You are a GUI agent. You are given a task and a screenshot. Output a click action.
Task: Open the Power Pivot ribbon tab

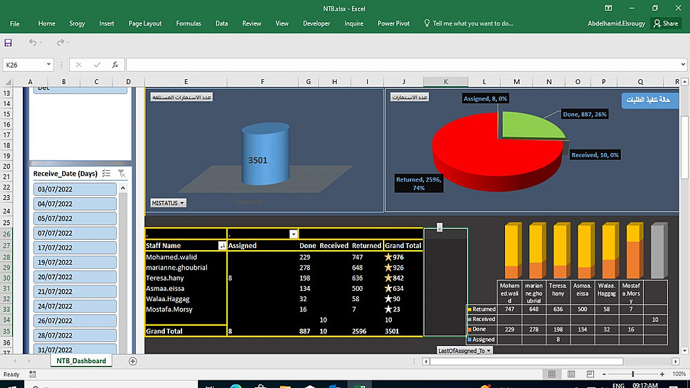(x=393, y=23)
